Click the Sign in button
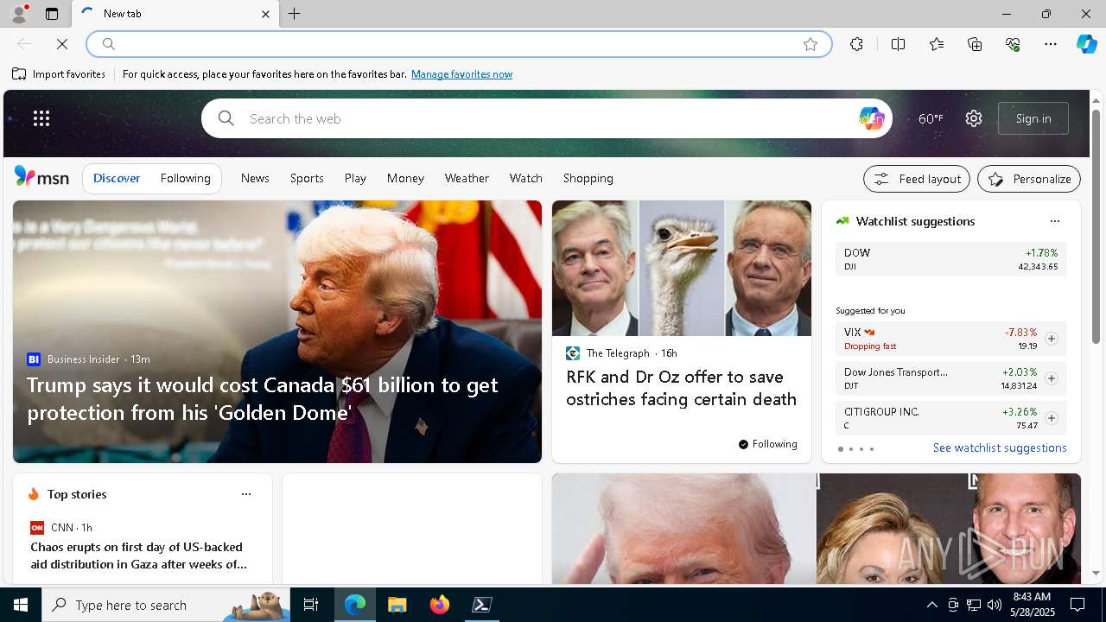The image size is (1106, 622). click(x=1033, y=118)
